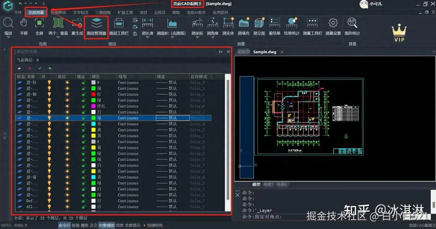This screenshot has width=436, height=229.
Task: Click the red X delete layer icon
Action: (x=29, y=68)
